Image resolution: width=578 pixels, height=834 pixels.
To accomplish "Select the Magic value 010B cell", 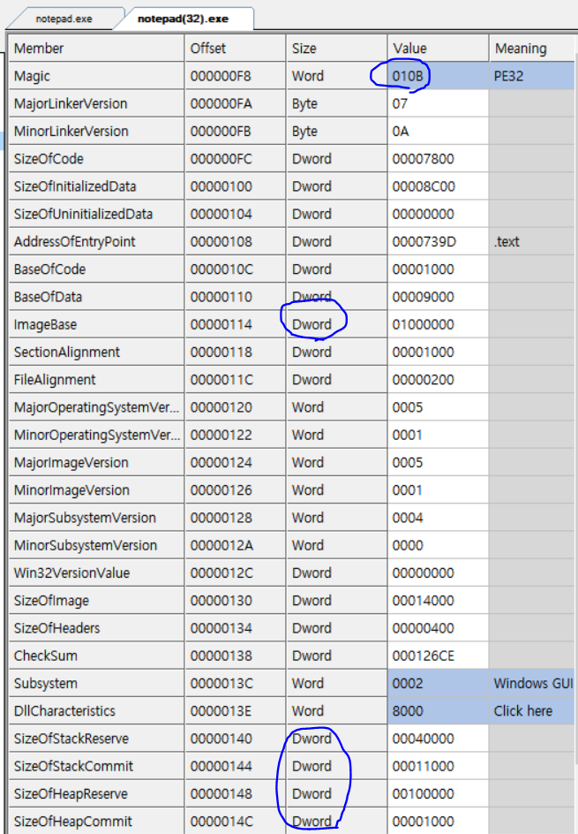I will click(438, 76).
